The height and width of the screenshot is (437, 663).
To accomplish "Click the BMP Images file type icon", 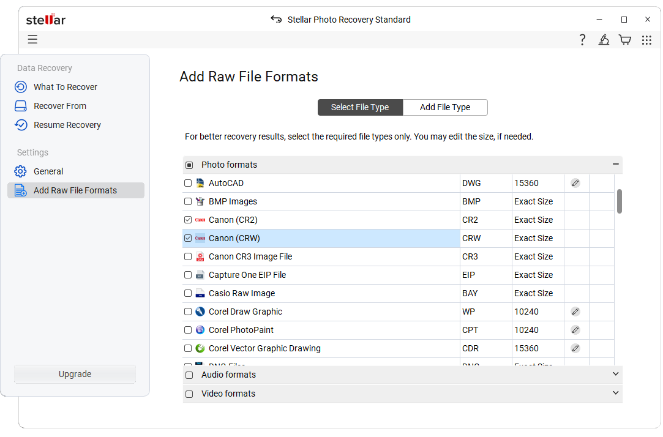I will 200,201.
